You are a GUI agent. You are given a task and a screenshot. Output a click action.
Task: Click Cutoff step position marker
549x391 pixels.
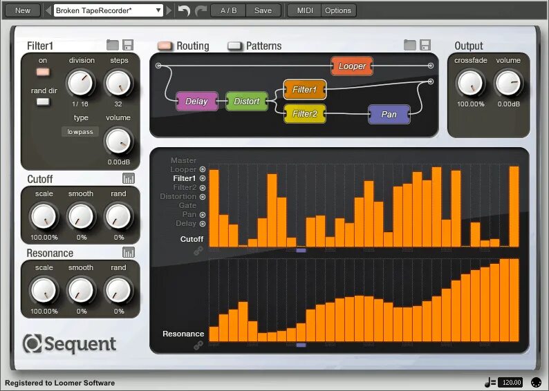301,250
